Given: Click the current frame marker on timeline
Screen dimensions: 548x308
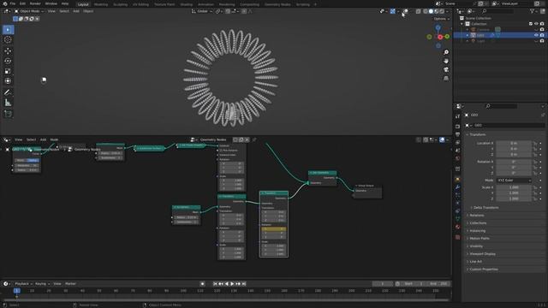Looking at the screenshot, I should 17,291.
